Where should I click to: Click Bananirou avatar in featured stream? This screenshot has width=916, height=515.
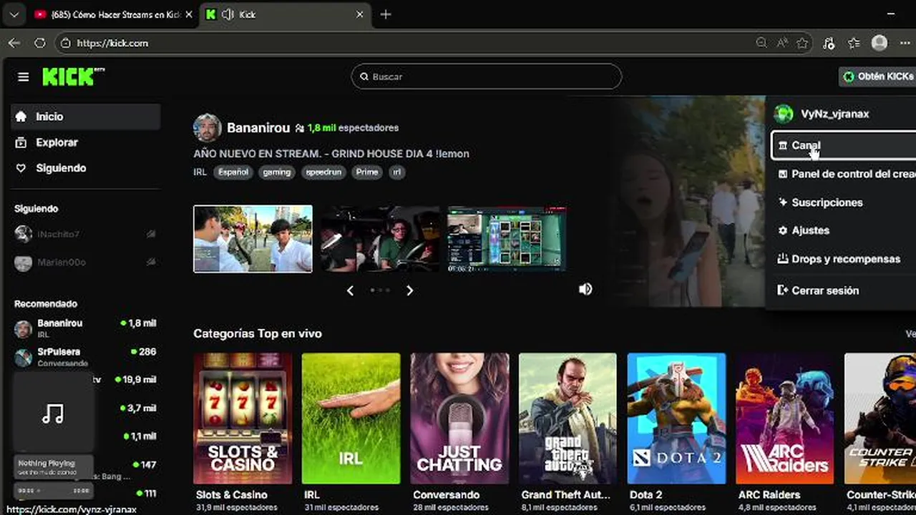pos(207,128)
